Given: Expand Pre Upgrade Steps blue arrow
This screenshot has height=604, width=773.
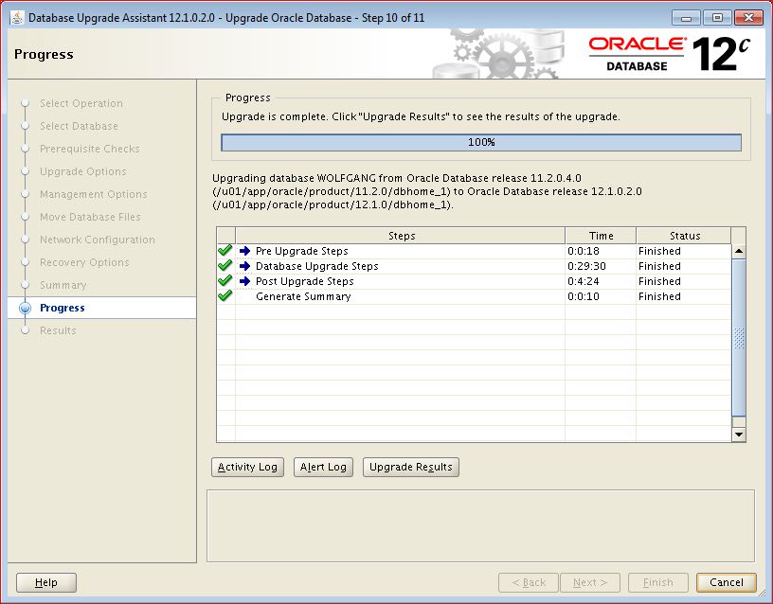Looking at the screenshot, I should tap(244, 251).
